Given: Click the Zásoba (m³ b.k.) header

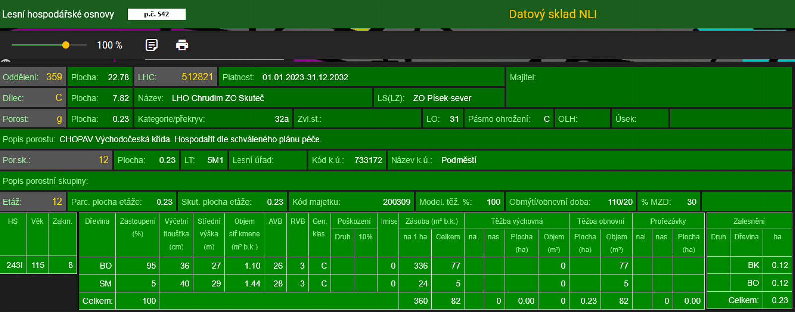Looking at the screenshot, I should pos(432,221).
